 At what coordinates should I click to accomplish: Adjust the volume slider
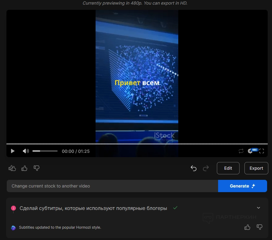pos(45,151)
